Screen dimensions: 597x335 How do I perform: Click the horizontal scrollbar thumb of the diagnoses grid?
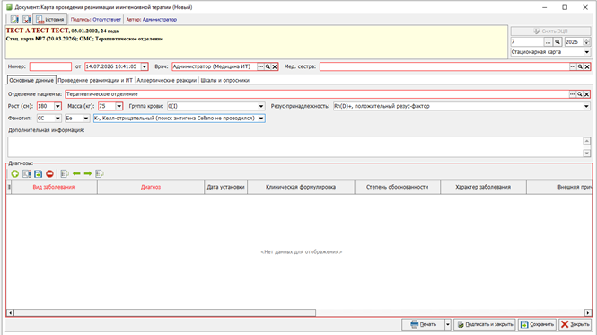165,313
